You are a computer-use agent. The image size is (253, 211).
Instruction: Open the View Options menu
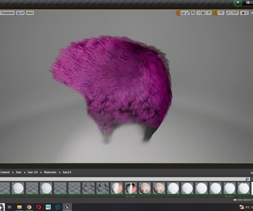pyautogui.click(x=243, y=200)
